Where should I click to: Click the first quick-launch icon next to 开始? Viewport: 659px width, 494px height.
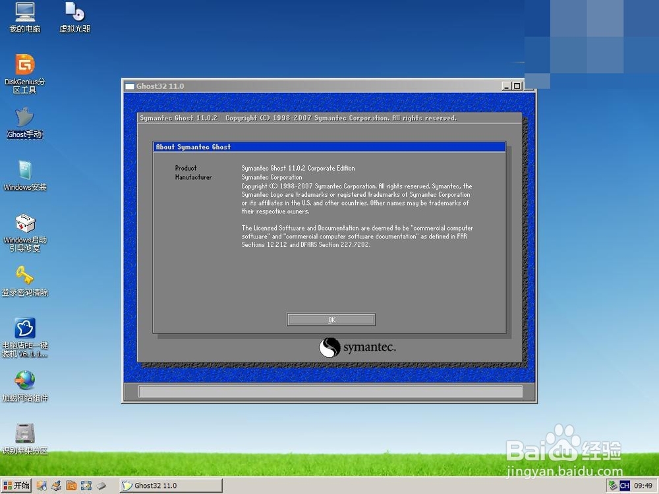tap(41, 485)
